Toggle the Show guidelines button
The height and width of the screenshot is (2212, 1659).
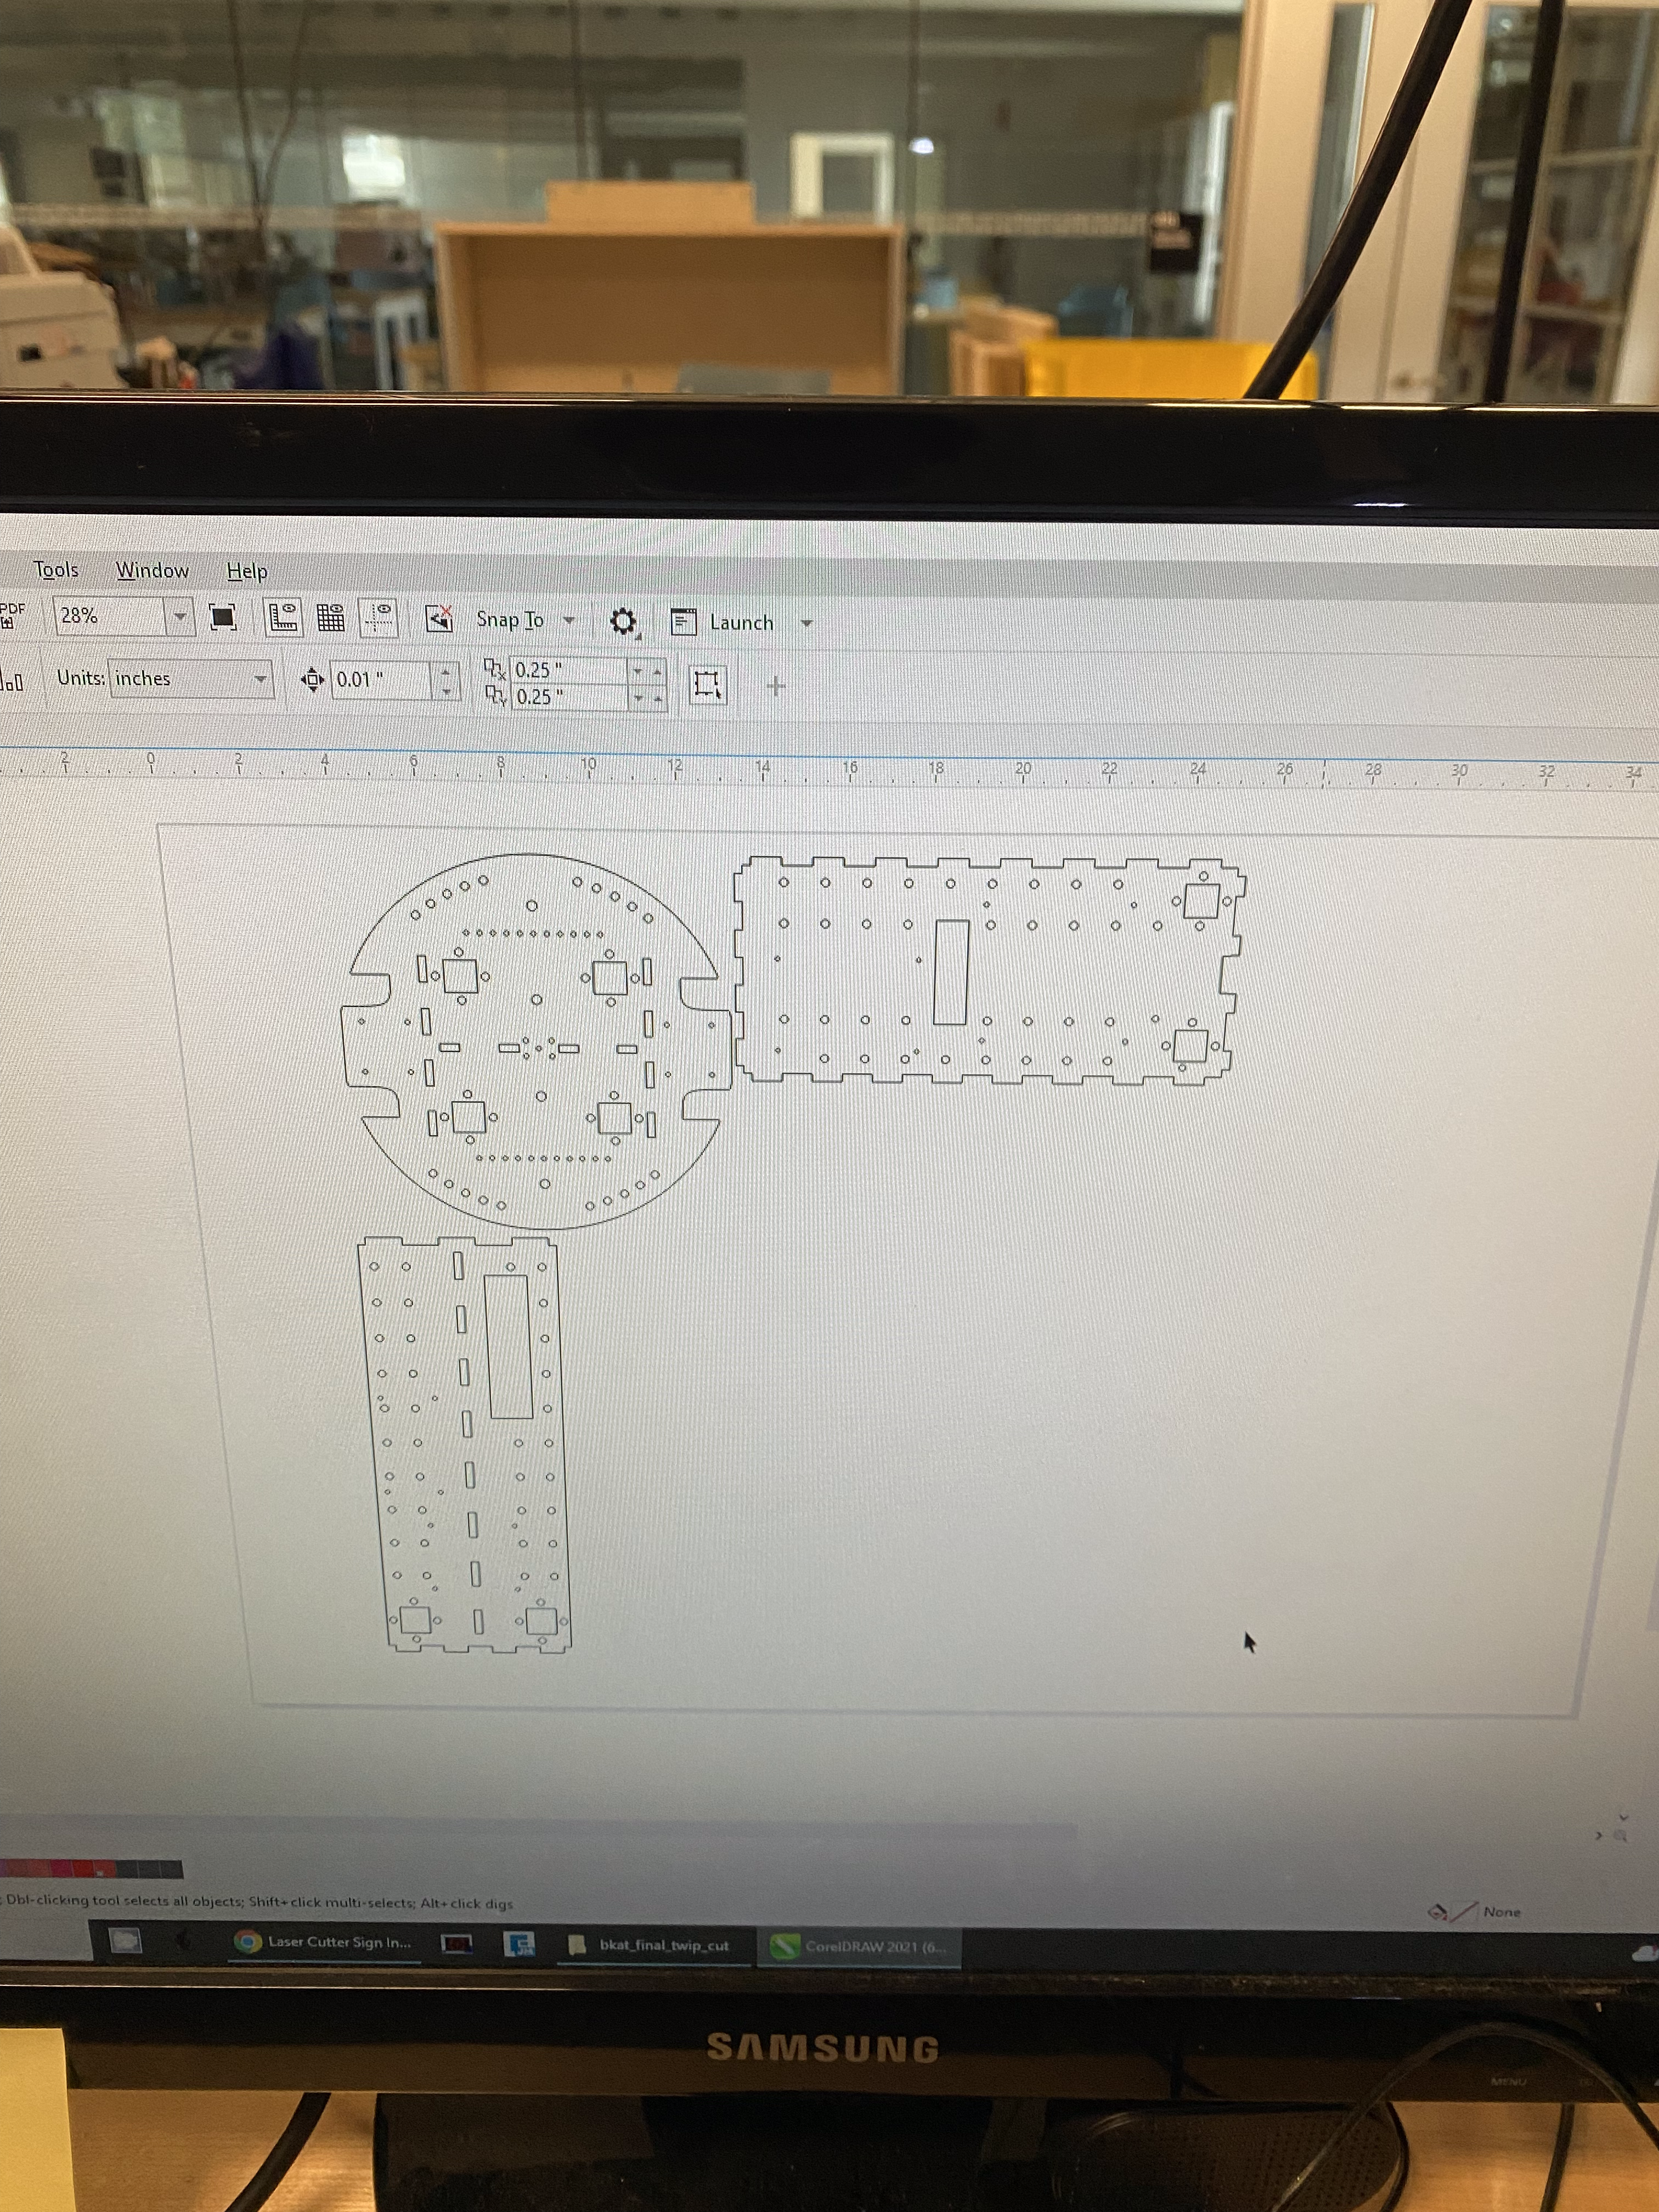(x=379, y=618)
